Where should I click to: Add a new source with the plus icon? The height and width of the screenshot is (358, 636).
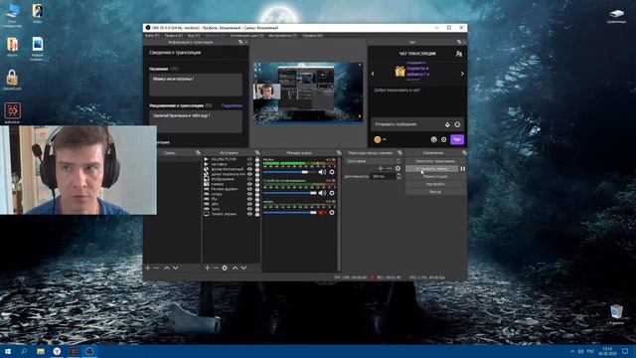(x=207, y=268)
